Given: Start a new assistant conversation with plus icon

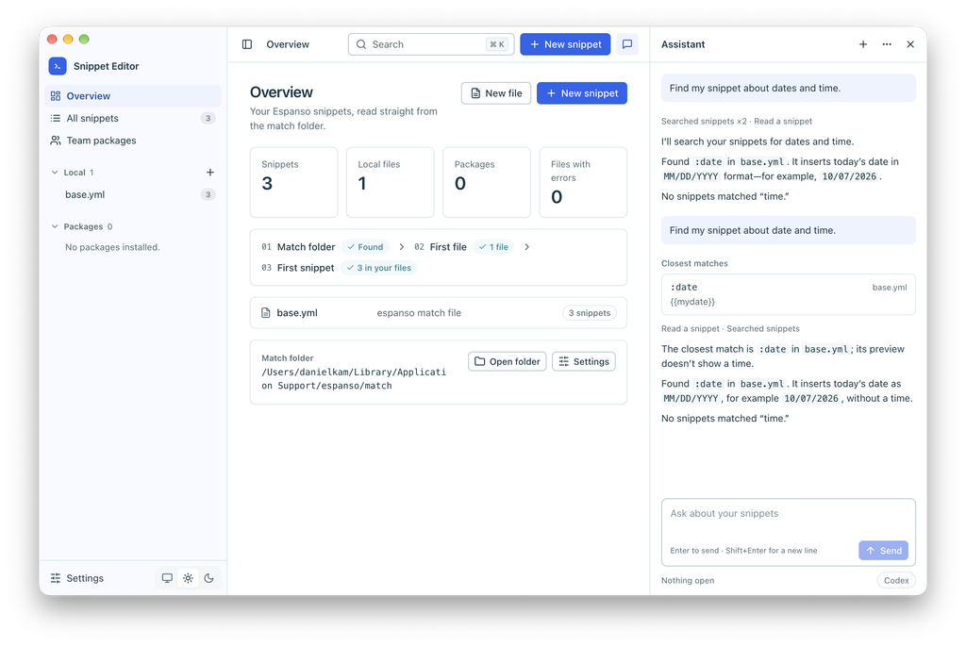Looking at the screenshot, I should pos(863,44).
